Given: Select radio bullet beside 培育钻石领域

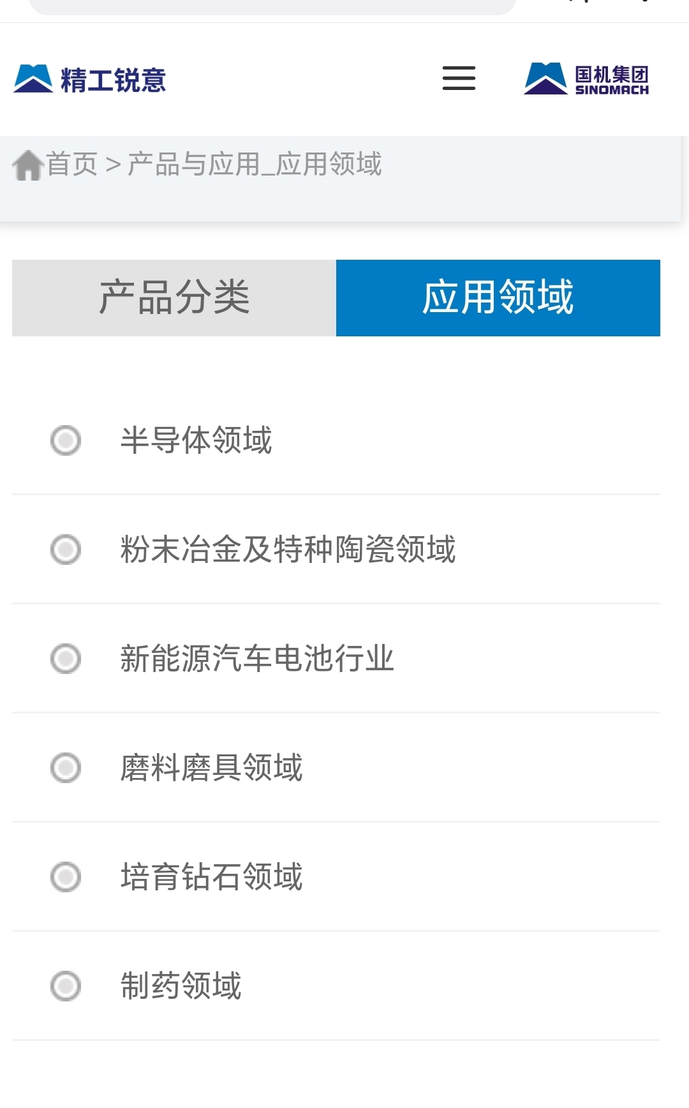Looking at the screenshot, I should pyautogui.click(x=66, y=877).
